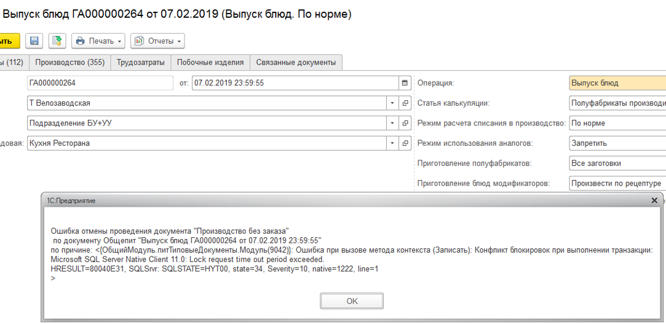Click the HRESULT=80040E31 error line
The image size is (666, 324).
[214, 269]
